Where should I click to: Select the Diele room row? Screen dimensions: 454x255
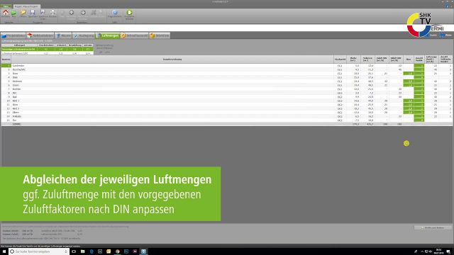226,77
